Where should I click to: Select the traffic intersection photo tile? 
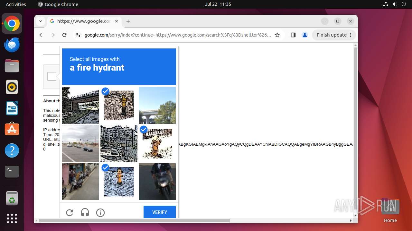(80, 143)
